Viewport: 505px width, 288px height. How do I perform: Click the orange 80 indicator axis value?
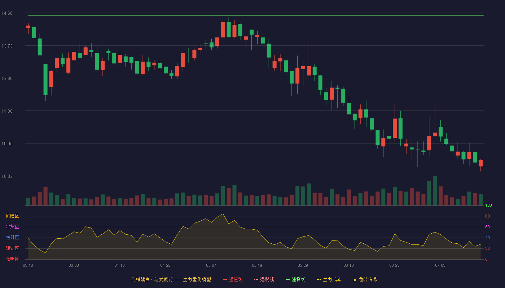487,216
